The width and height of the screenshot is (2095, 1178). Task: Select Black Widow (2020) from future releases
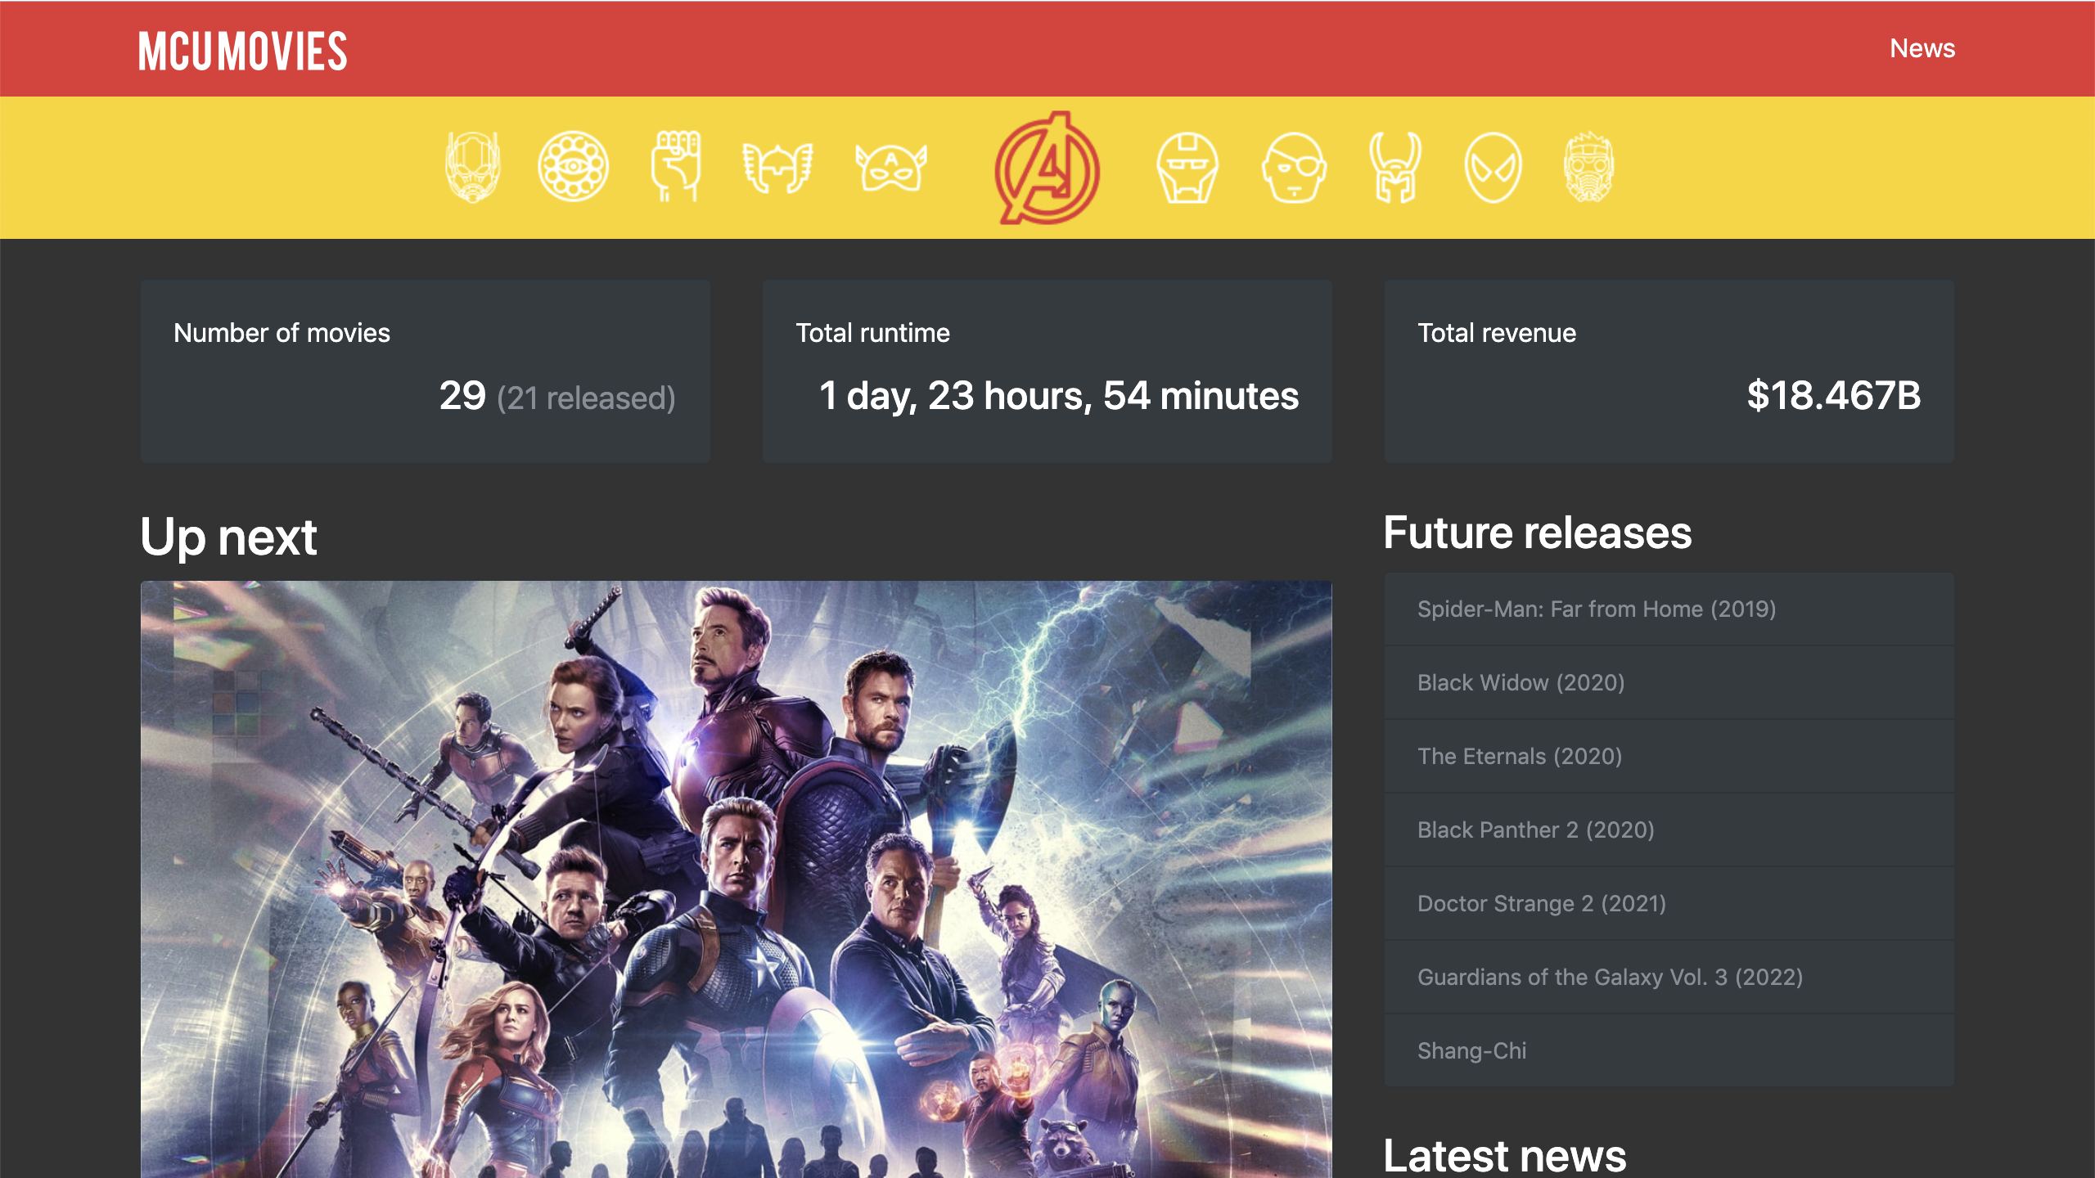pyautogui.click(x=1521, y=682)
